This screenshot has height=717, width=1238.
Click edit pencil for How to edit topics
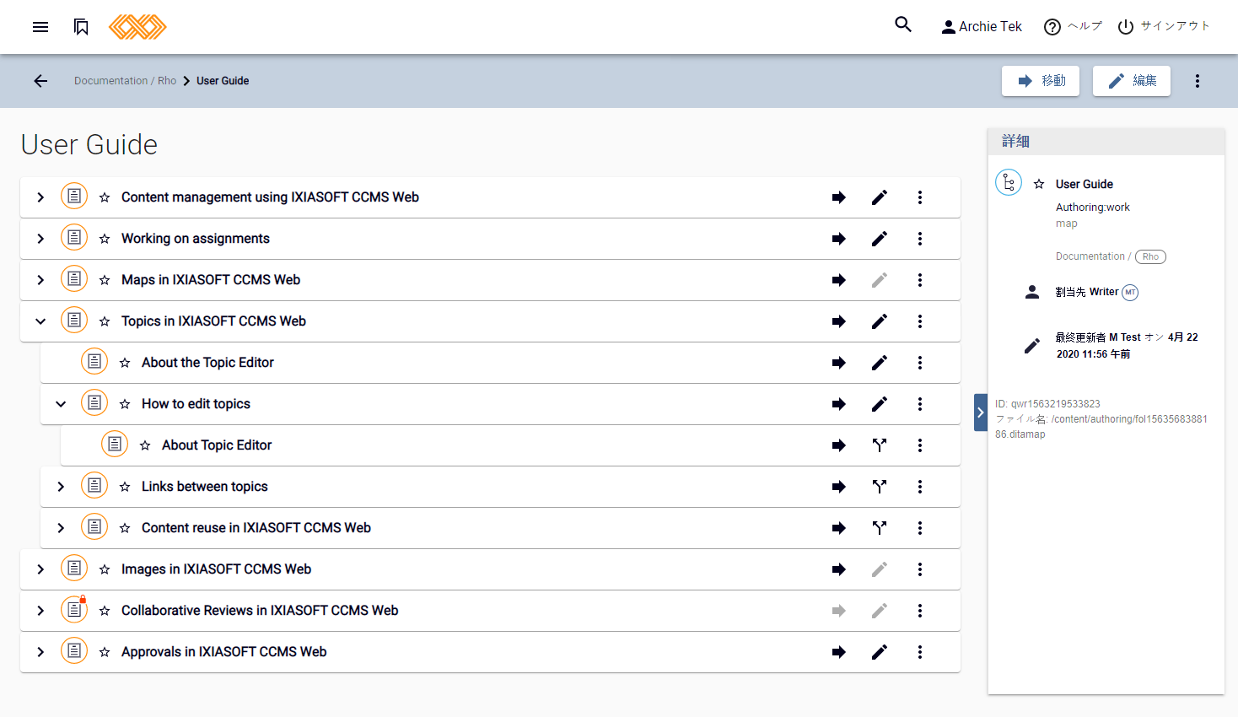click(880, 404)
